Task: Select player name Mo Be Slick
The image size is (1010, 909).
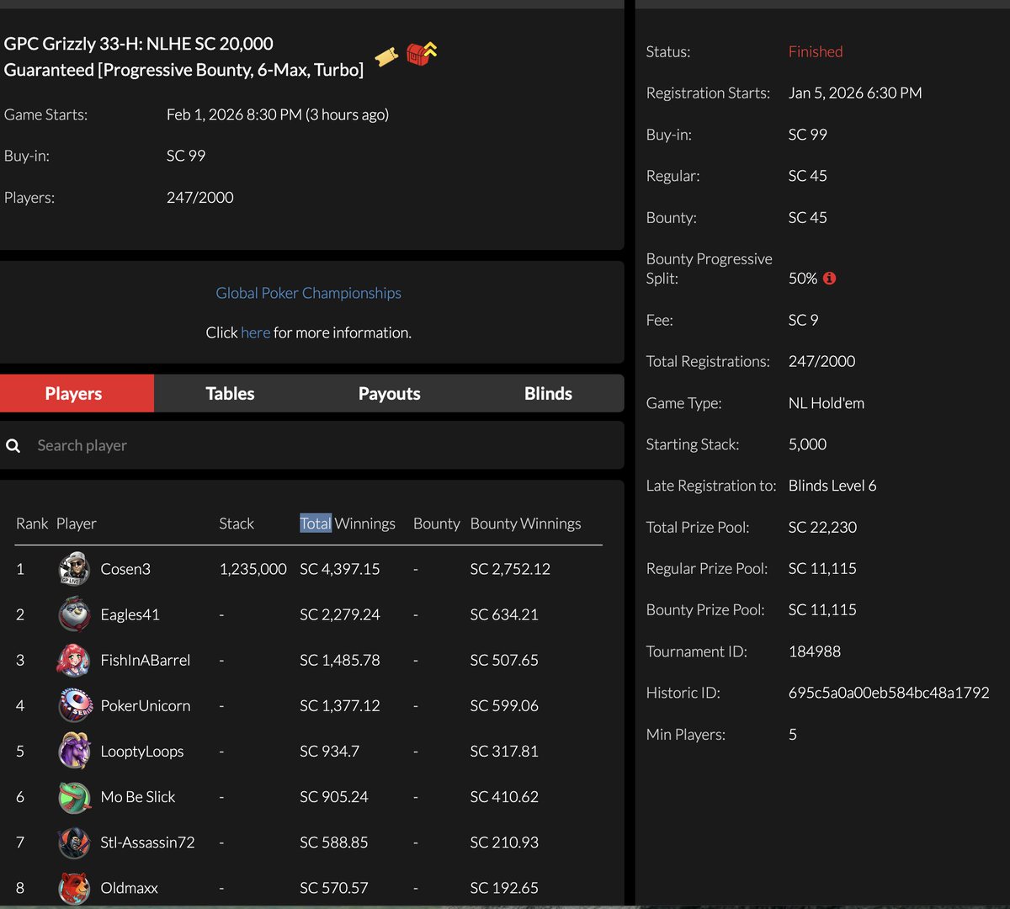Action: coord(138,796)
